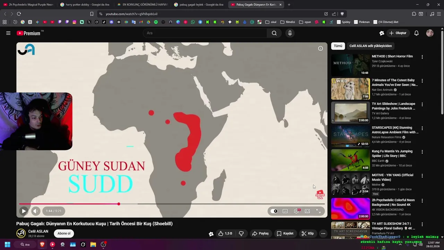Viewport: 444px width, 250px height.
Task: Click taskbar Ara search box
Action: pyautogui.click(x=25, y=244)
